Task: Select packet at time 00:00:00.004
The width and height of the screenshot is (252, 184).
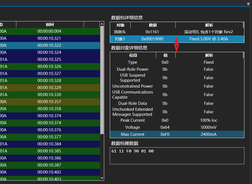Action: point(50,31)
